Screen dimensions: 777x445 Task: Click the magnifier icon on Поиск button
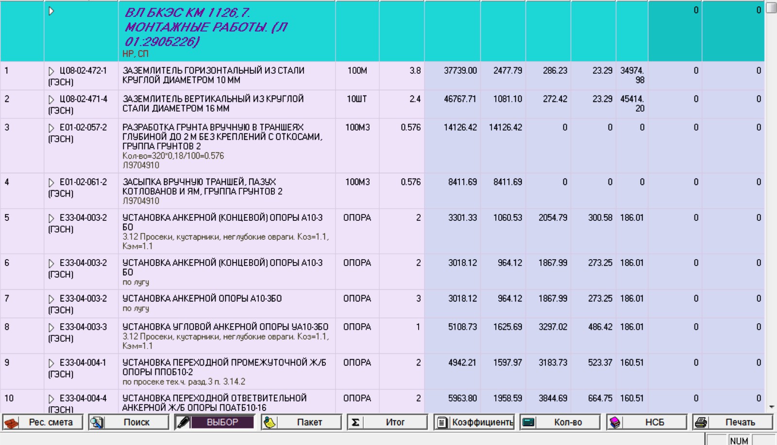pos(97,422)
